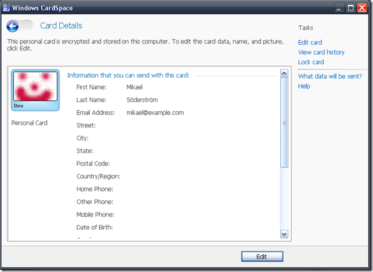The height and width of the screenshot is (272, 373).
Task: Select the last name value Söderström
Action: tap(142, 100)
